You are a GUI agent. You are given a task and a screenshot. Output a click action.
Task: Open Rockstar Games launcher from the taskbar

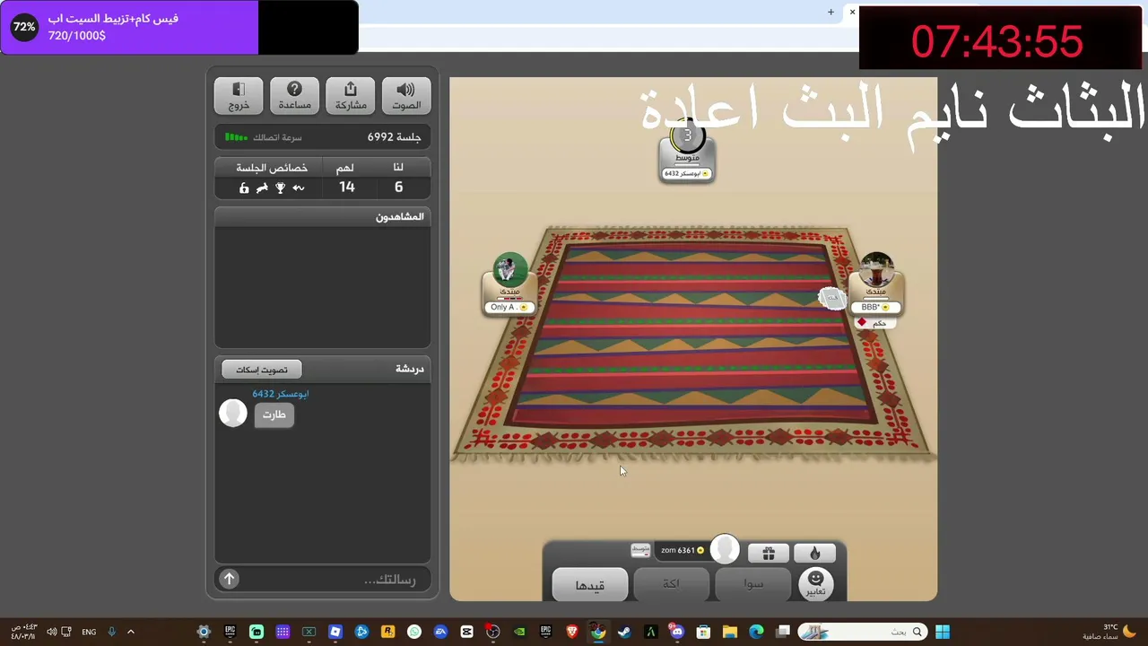tap(387, 632)
